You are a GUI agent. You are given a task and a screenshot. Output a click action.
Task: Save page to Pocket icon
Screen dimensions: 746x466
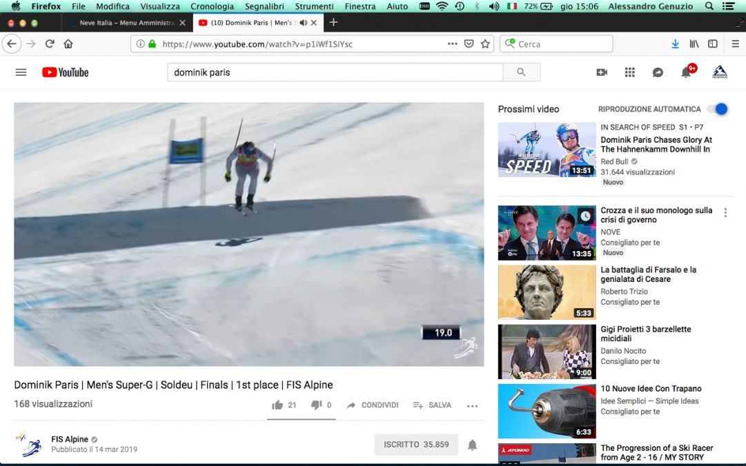[469, 43]
